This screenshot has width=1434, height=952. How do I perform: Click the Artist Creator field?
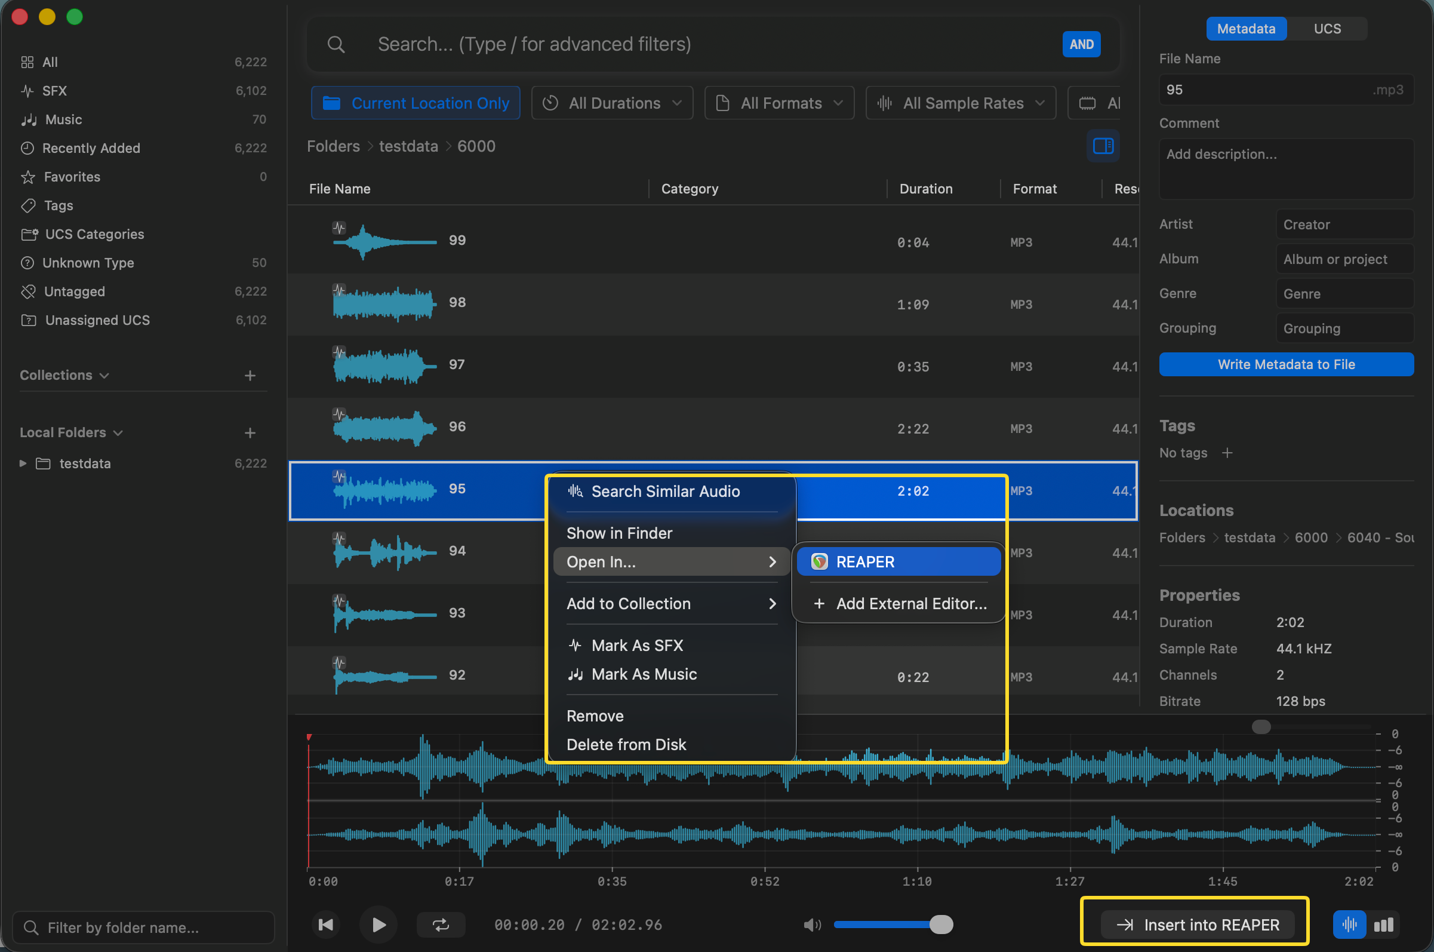1344,225
